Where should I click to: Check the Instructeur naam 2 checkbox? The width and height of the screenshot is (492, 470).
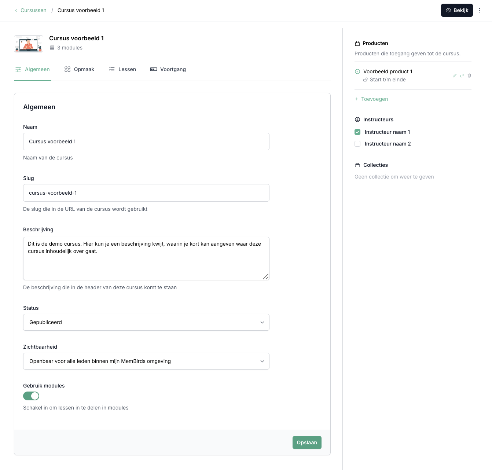357,144
